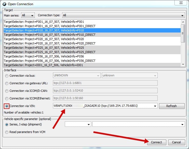Open the Connection type dropdown
Screen dimensions: 189x149
[x=123, y=15]
